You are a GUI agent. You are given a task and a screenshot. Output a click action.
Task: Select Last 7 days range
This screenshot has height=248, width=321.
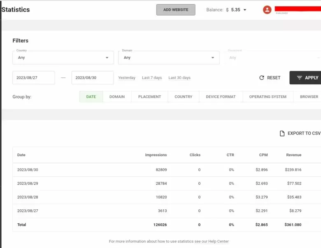pos(152,78)
